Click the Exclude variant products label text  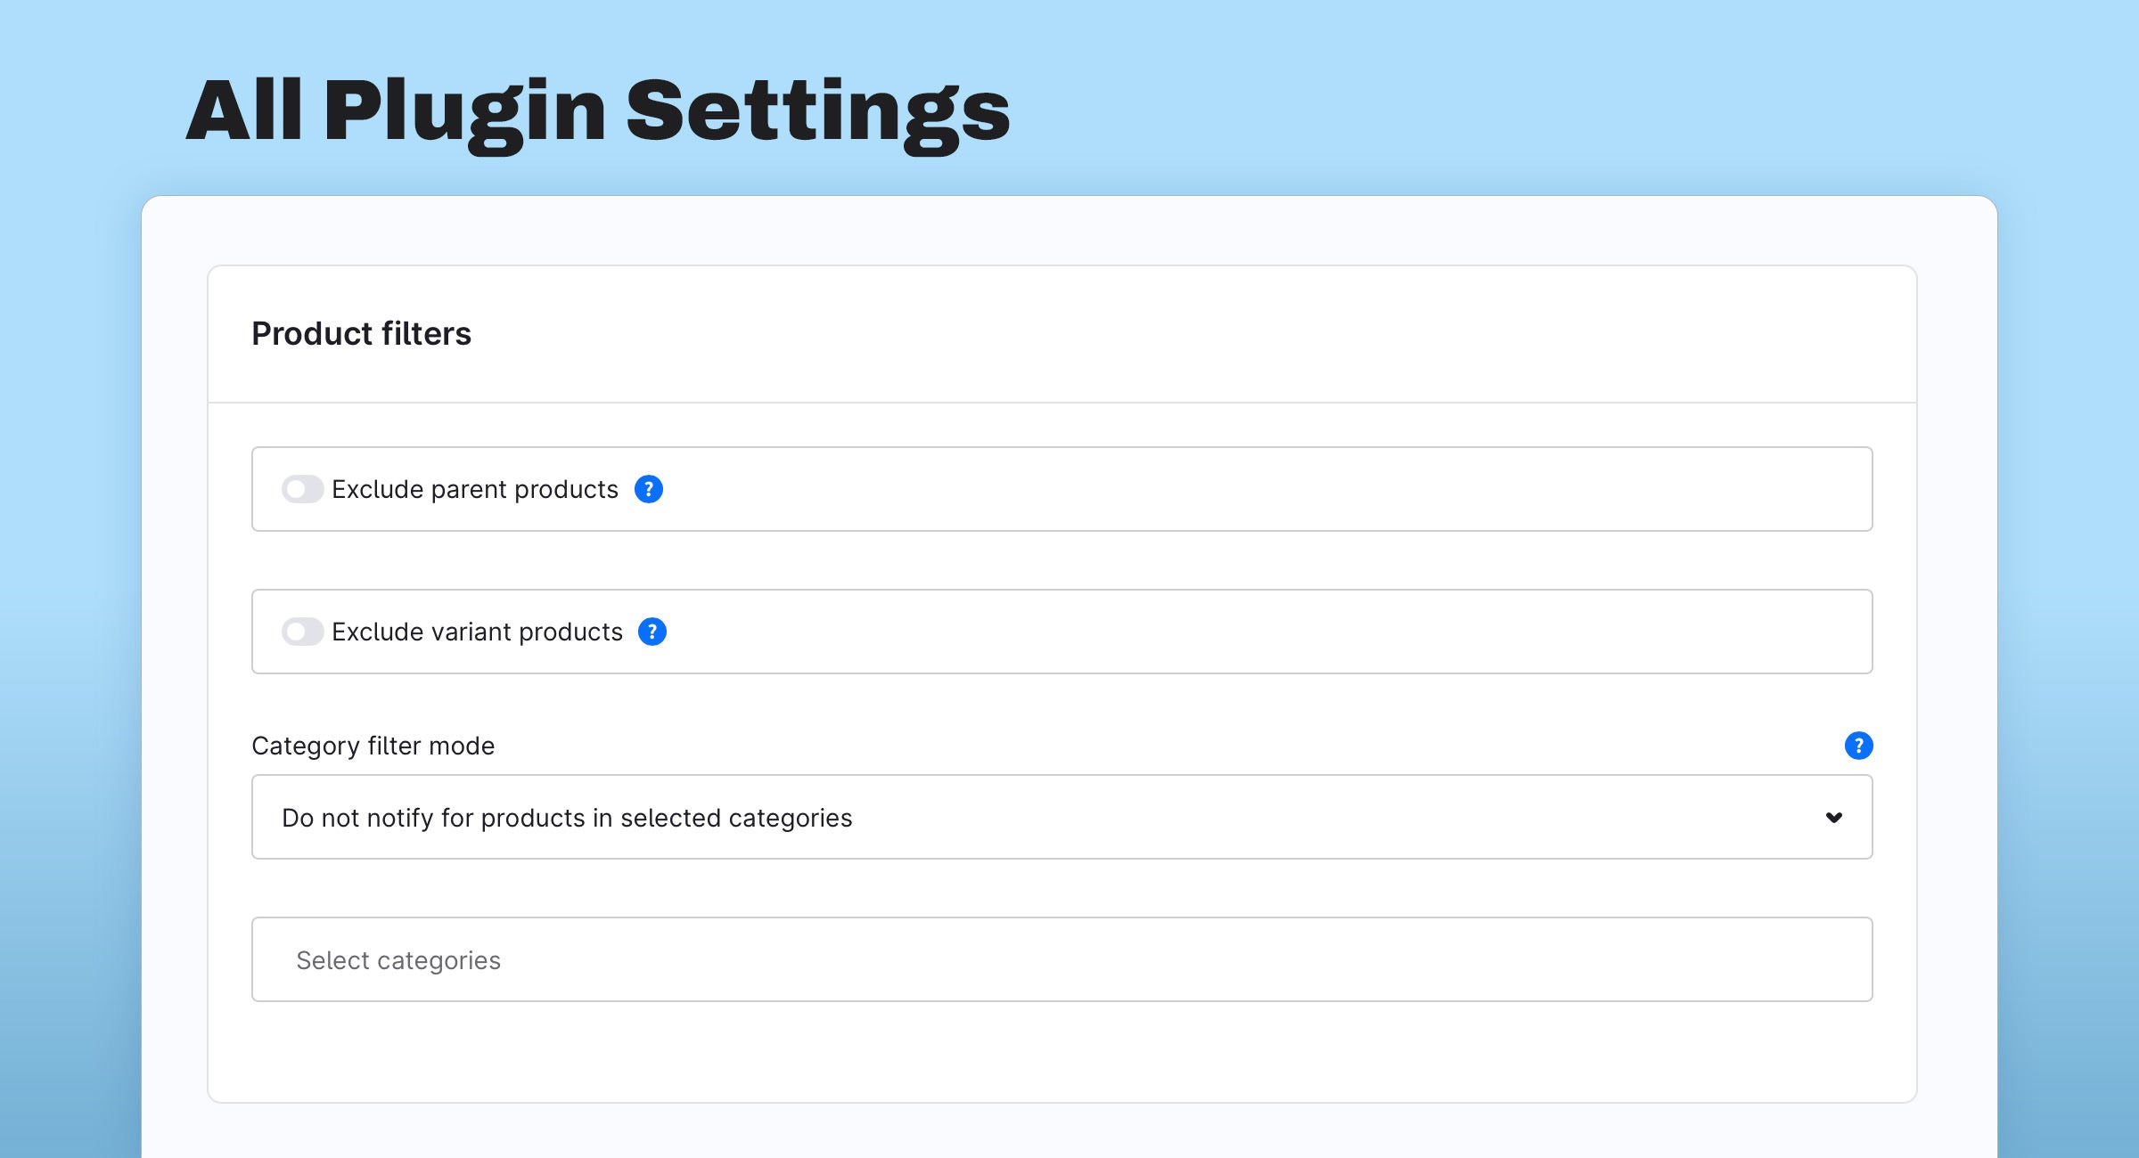point(477,632)
